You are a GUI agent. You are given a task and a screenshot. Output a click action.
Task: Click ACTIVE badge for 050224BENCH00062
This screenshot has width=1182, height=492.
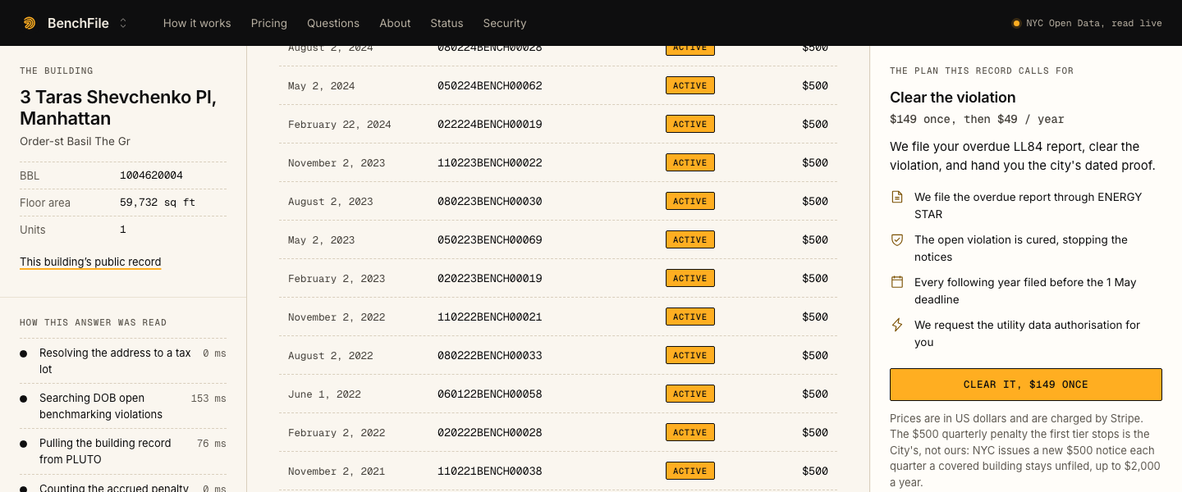(x=690, y=85)
